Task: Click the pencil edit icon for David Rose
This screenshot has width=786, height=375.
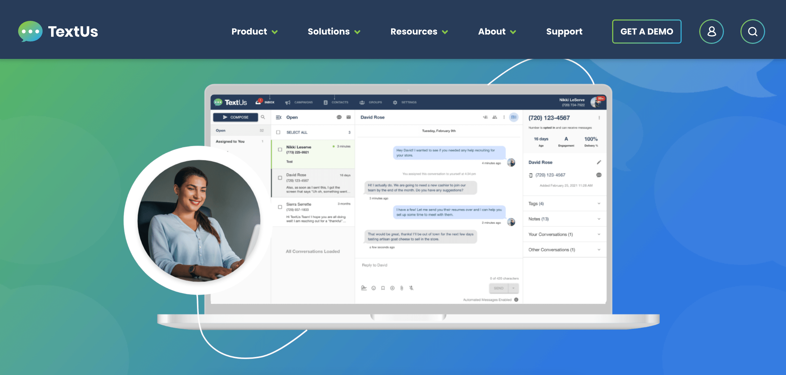Action: [x=599, y=162]
